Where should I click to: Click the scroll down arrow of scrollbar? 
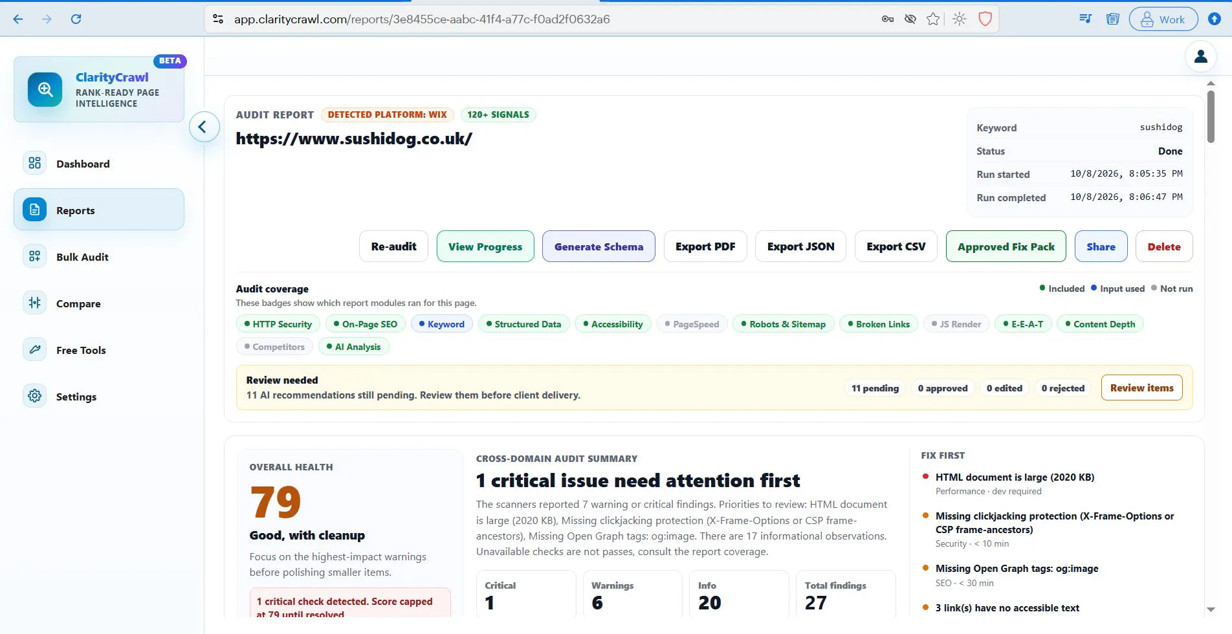coord(1211,609)
